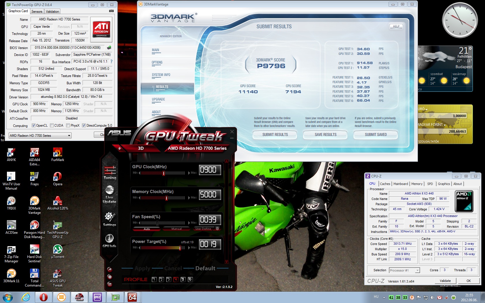Toggle the DirectCompute 5.0 checkbox
This screenshot has height=303, width=485.
[x=84, y=126]
